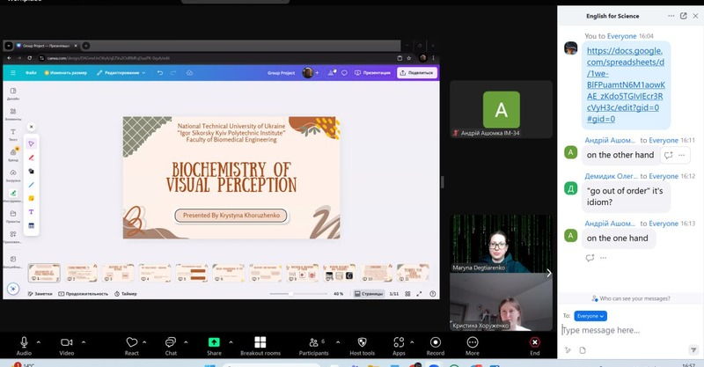Click the green Share screen button
Screen dimensions: 704x367
tap(214, 346)
